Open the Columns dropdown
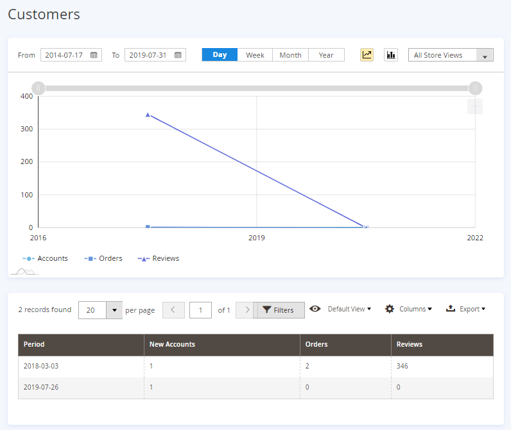Screen dimensions: 511x430 408,309
